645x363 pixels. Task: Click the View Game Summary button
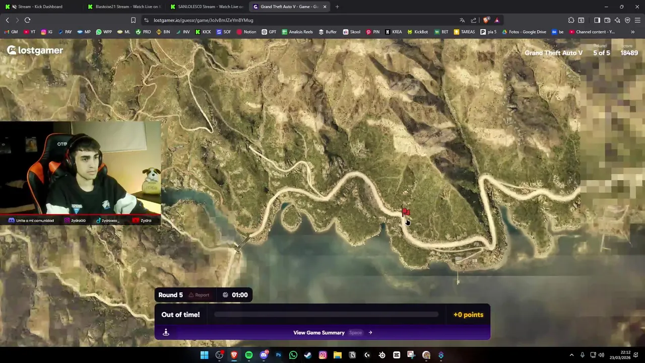(x=322, y=333)
